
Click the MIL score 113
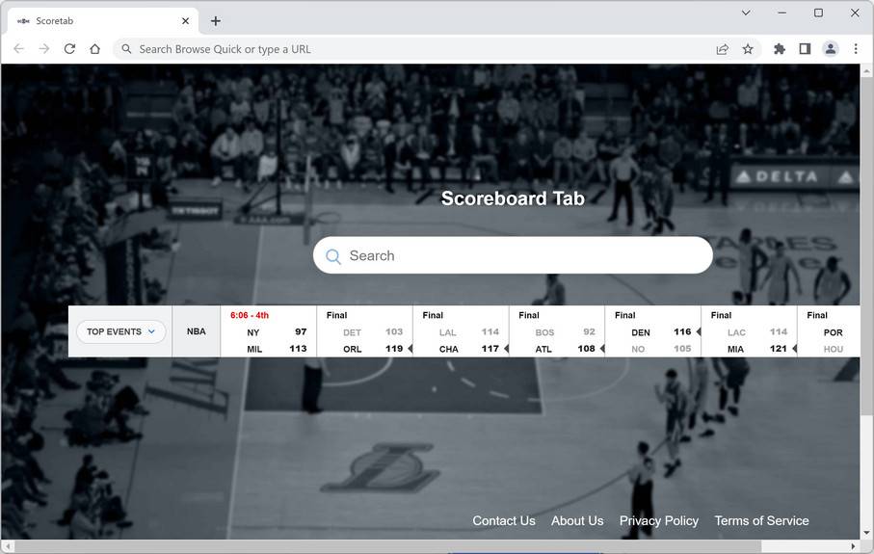[298, 349]
